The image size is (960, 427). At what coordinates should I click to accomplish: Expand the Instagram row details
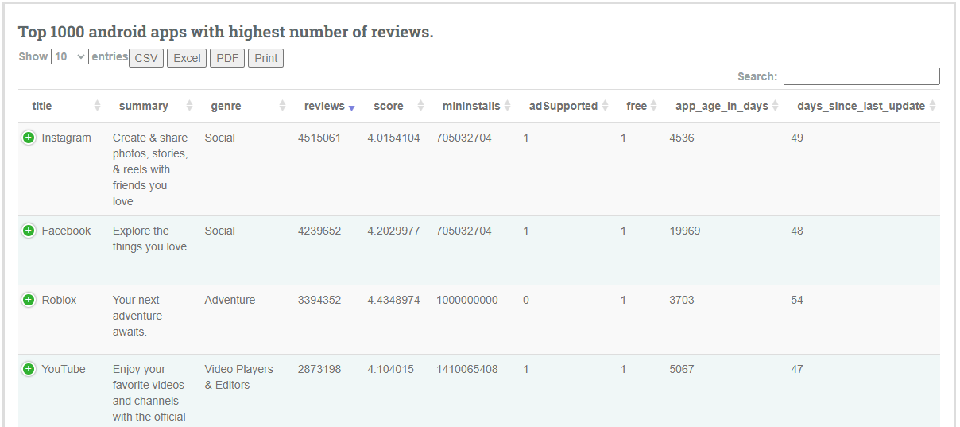(29, 138)
